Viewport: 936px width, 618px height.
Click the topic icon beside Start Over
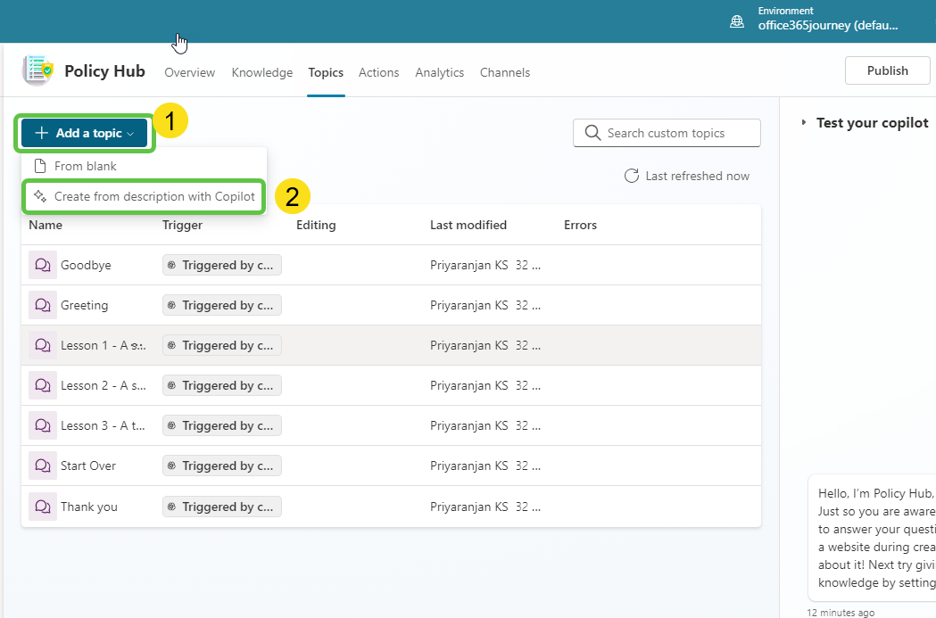(x=42, y=465)
